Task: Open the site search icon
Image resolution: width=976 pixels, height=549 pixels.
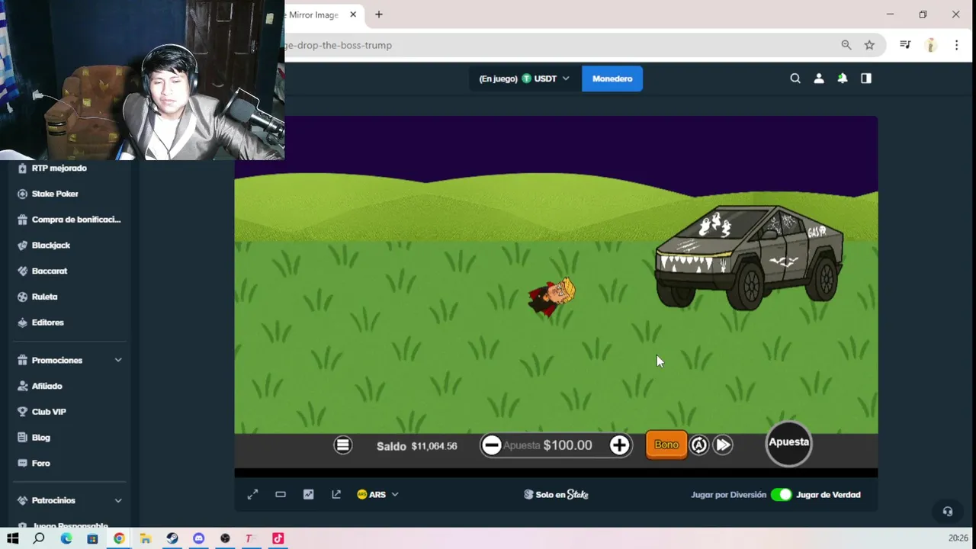Action: coord(795,79)
